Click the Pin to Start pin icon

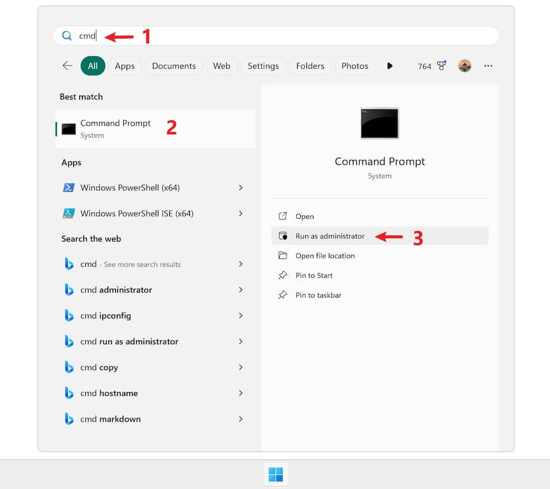pos(283,275)
